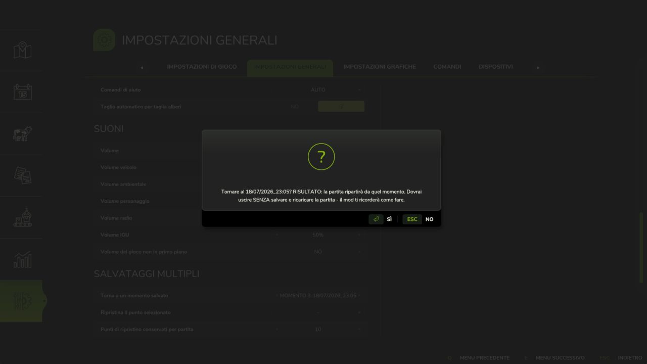Image resolution: width=647 pixels, height=364 pixels.
Task: Click the SALVATAGGI MULTIPLI section heading
Action: (147, 274)
